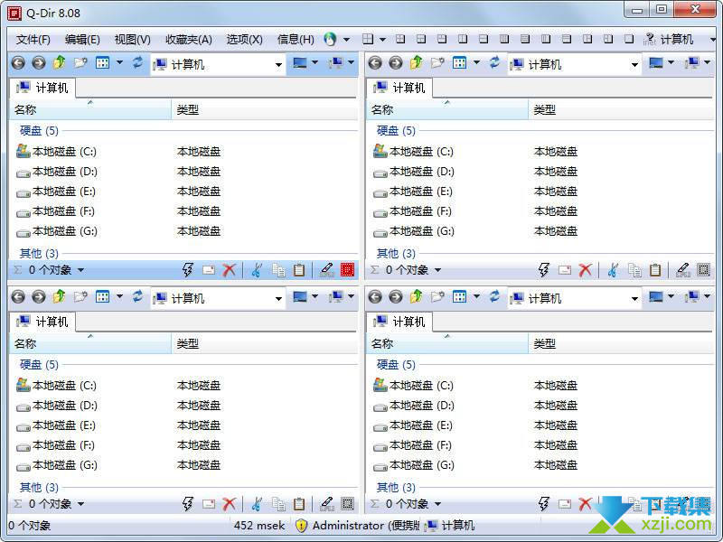Screen dimensions: 723x542
Task: Click the paste clipboard icon in the top-left pane
Action: click(299, 270)
